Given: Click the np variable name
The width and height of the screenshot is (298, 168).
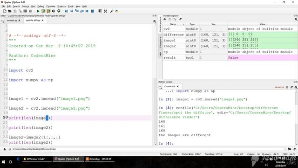Looking at the screenshot, I should (166, 52).
